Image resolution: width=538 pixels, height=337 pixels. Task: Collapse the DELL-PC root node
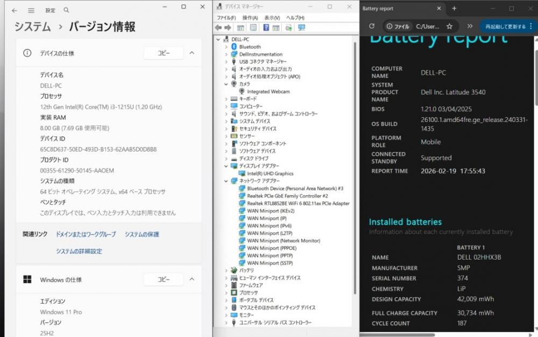pyautogui.click(x=218, y=40)
